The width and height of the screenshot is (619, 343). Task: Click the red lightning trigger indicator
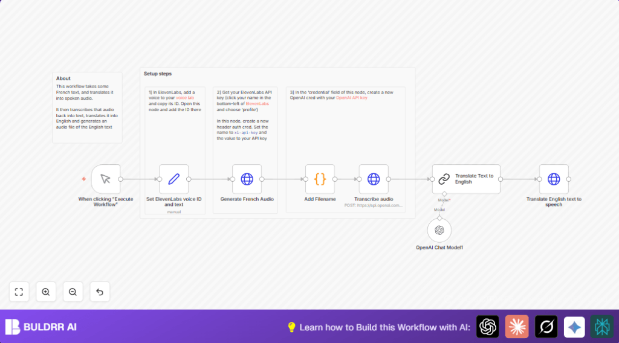[x=83, y=179]
